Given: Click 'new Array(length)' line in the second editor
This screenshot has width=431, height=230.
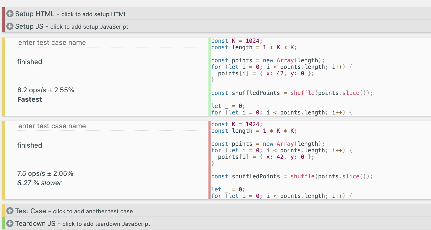Looking at the screenshot, I should click(x=268, y=144).
